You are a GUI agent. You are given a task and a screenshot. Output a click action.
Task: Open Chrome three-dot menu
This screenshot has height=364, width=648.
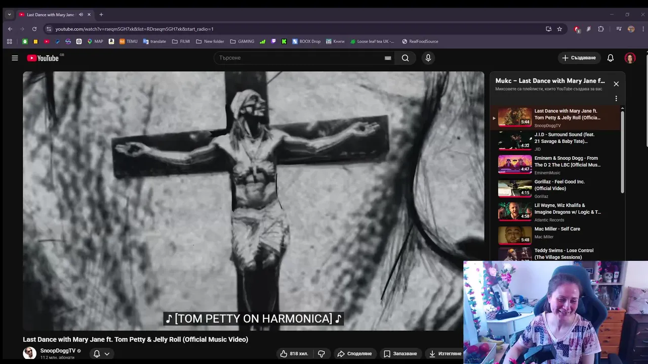642,29
